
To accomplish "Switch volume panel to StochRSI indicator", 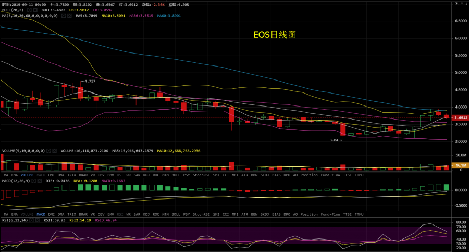I will 201,175.
